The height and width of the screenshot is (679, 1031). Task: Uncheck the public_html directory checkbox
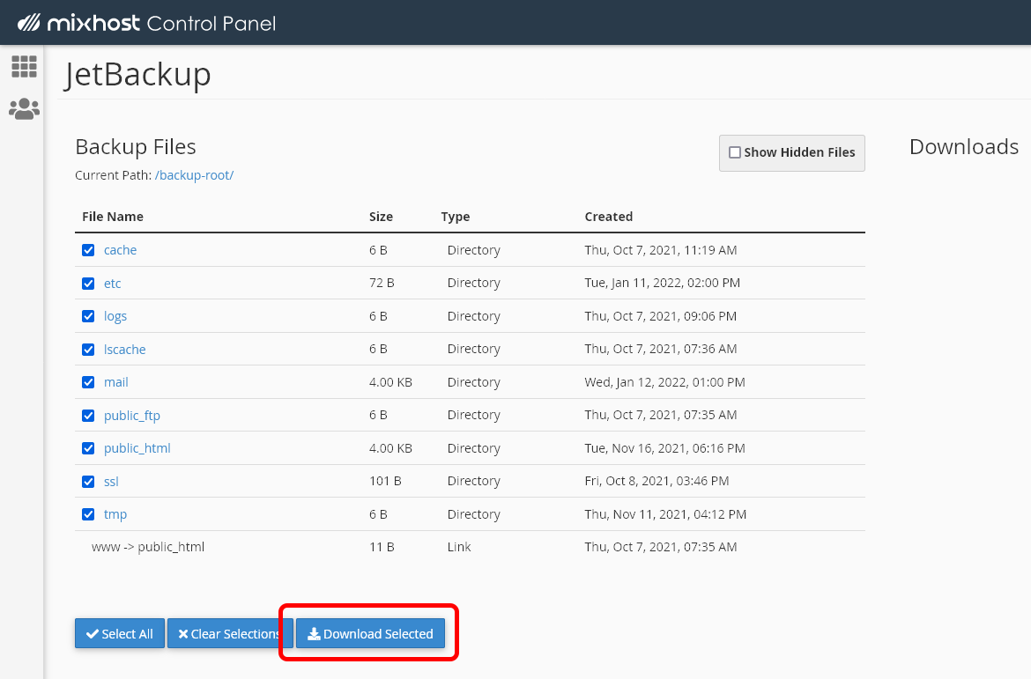click(x=88, y=448)
